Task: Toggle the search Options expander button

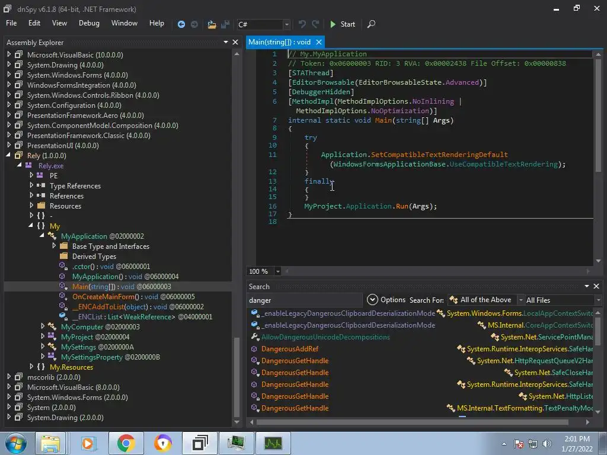Action: pos(372,299)
